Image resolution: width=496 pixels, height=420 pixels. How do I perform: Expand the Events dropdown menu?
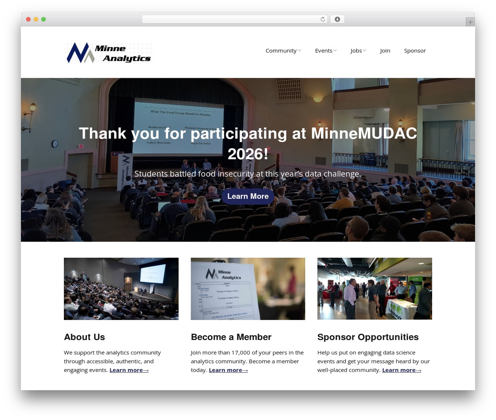326,51
